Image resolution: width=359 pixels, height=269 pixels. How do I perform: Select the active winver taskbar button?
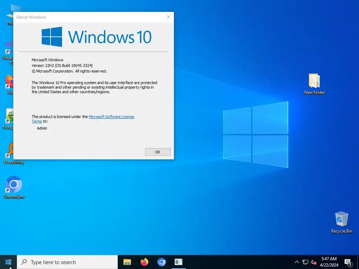coord(178,262)
